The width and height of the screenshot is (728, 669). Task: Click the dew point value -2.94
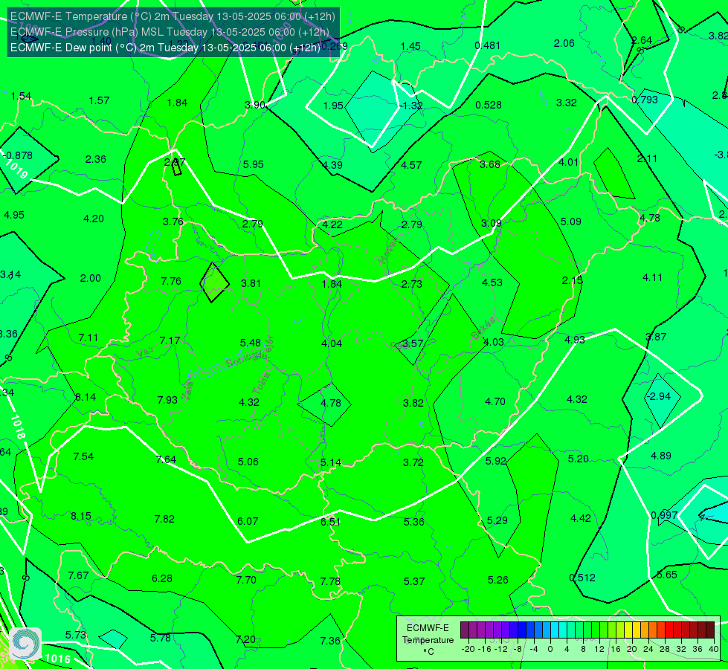658,396
